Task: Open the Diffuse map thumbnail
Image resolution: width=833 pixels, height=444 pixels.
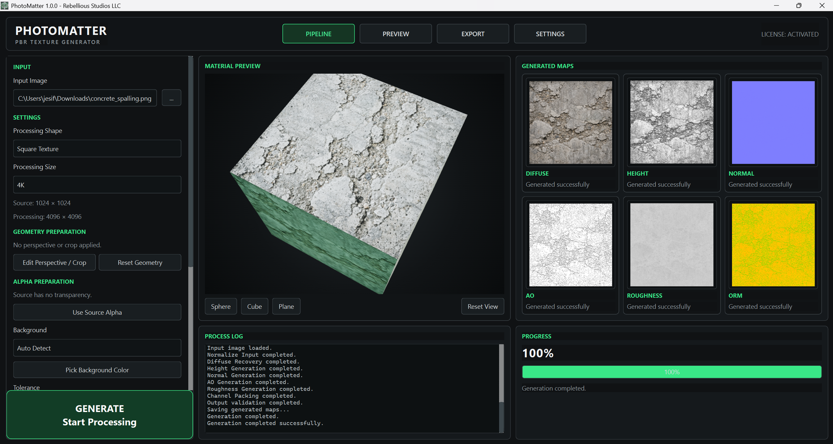Action: coord(570,122)
